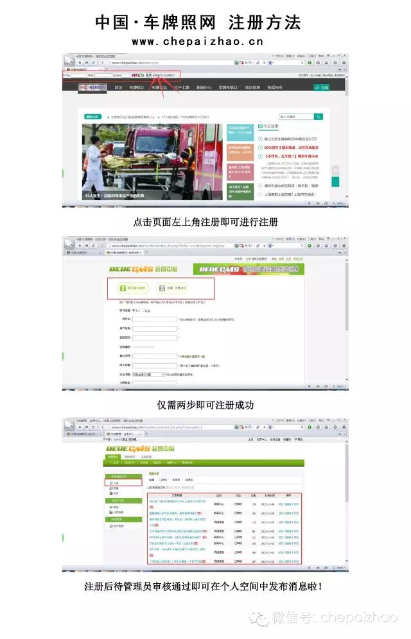
Task: Click the refresh icon in the homepage browser toolbar
Action: tap(94, 62)
